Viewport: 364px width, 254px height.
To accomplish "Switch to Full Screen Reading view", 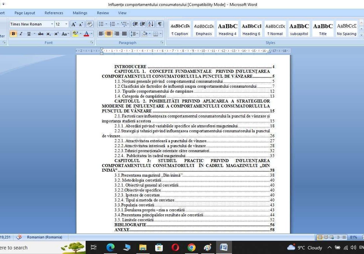I will click(x=326, y=237).
